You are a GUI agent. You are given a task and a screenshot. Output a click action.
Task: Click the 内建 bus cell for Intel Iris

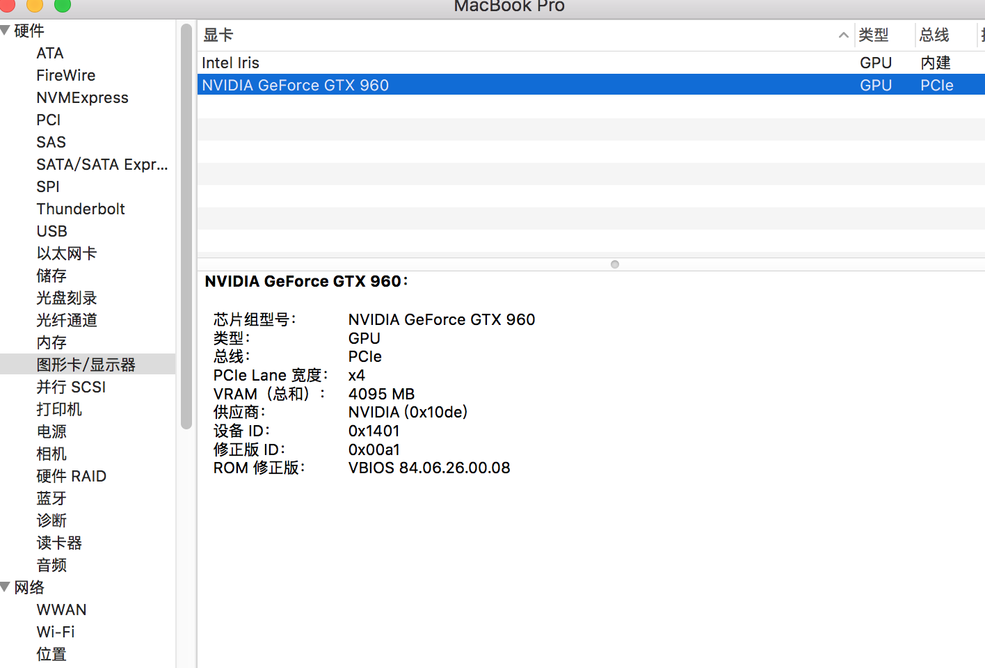[936, 63]
